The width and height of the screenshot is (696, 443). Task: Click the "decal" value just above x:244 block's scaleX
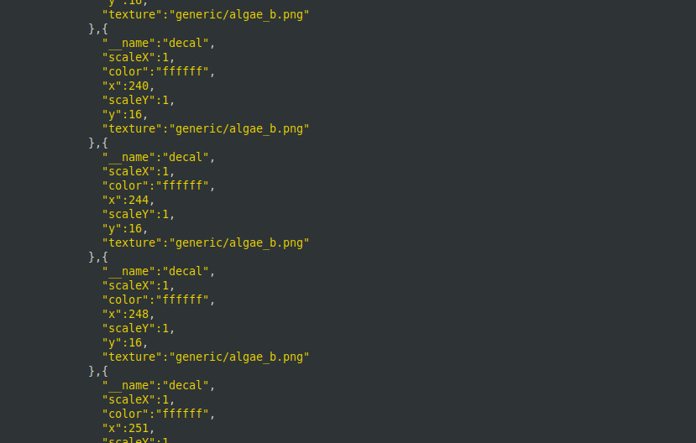(188, 157)
